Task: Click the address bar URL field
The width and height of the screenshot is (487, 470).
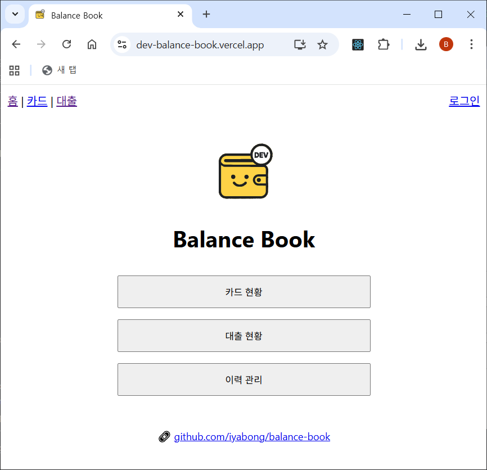Action: 208,44
